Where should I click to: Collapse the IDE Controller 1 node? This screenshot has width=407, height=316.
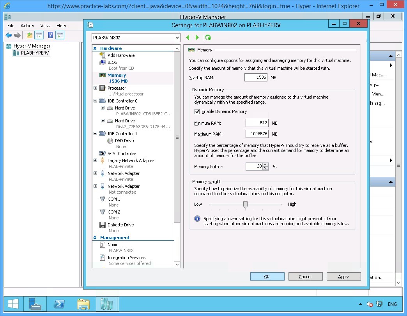click(95, 134)
